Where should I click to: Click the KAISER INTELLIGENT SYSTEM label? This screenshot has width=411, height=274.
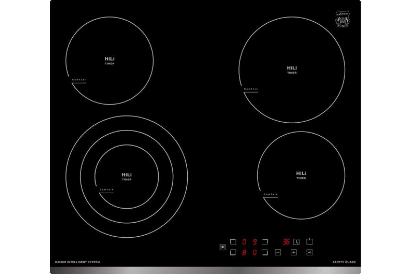click(x=77, y=262)
